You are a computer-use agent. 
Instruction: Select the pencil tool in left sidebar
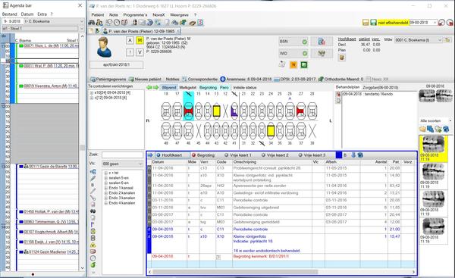click(93, 178)
